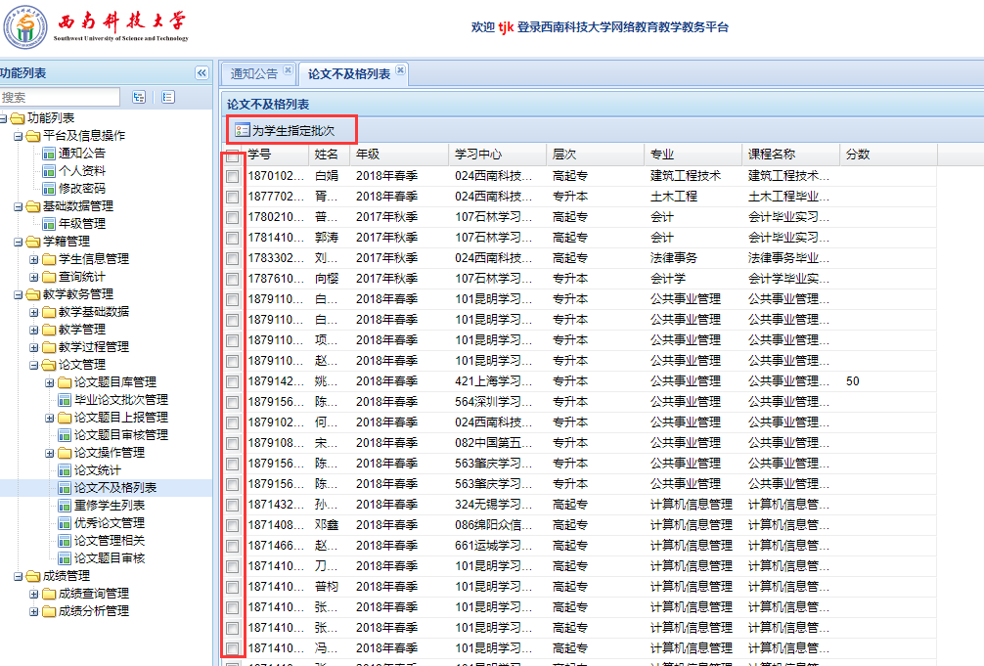Check the box for student 白娟
The height and width of the screenshot is (666, 984).
[232, 177]
